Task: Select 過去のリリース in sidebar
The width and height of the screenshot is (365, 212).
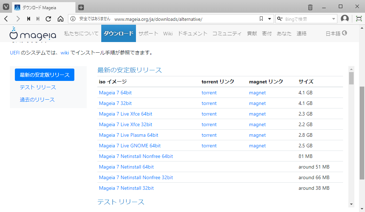Action: [37, 100]
